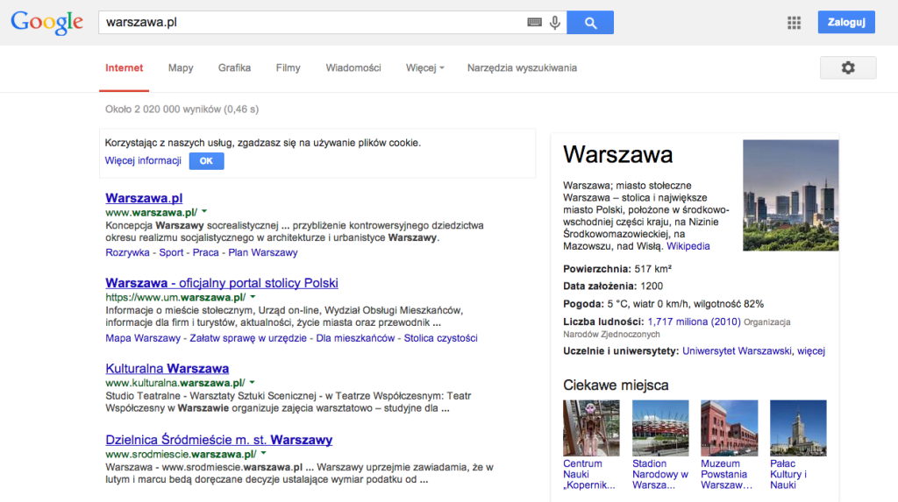Click the Warszawa knowledge panel heading
This screenshot has width=898, height=502.
pos(617,154)
